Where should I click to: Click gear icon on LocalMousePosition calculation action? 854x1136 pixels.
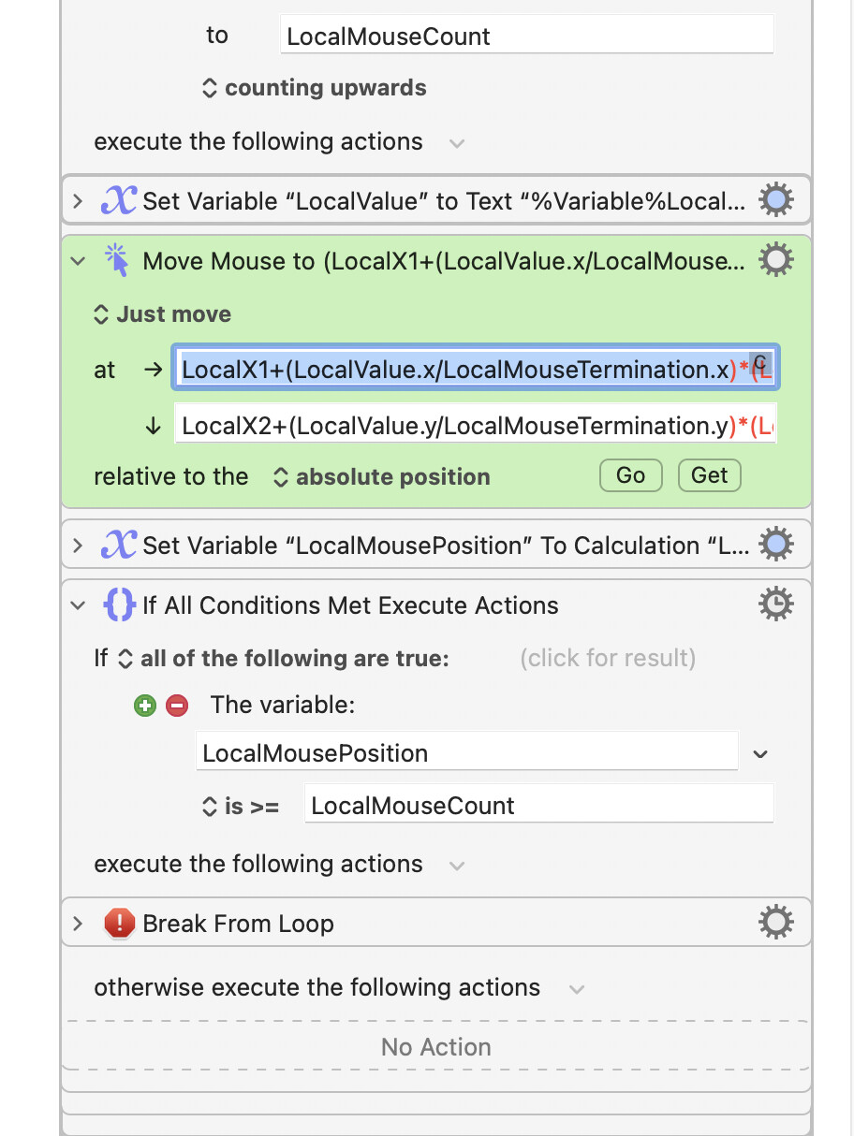point(775,546)
